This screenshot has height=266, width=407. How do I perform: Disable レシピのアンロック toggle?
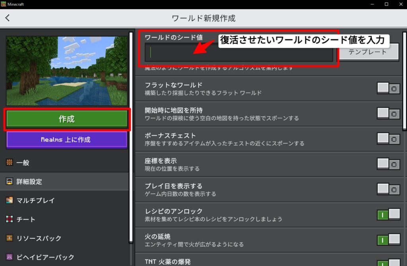pyautogui.click(x=388, y=215)
